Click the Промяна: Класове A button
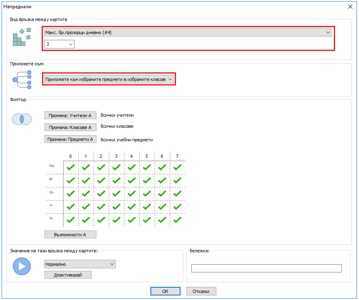This screenshot has height=300, width=359. tap(70, 127)
